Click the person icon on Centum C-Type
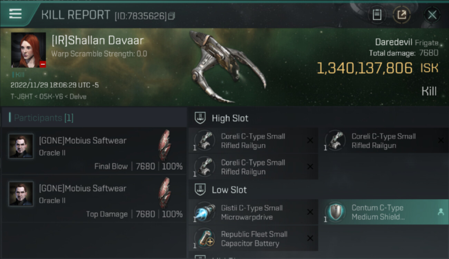The width and height of the screenshot is (449, 259). [x=441, y=212]
